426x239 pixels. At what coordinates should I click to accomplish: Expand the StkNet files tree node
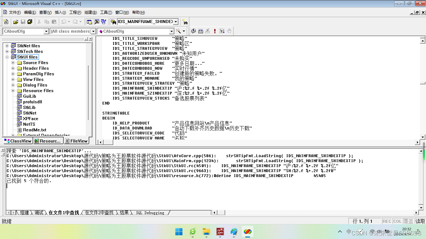tap(7, 46)
